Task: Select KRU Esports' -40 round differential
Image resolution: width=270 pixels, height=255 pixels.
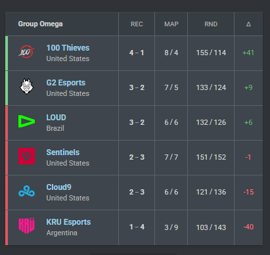Action: click(x=248, y=227)
